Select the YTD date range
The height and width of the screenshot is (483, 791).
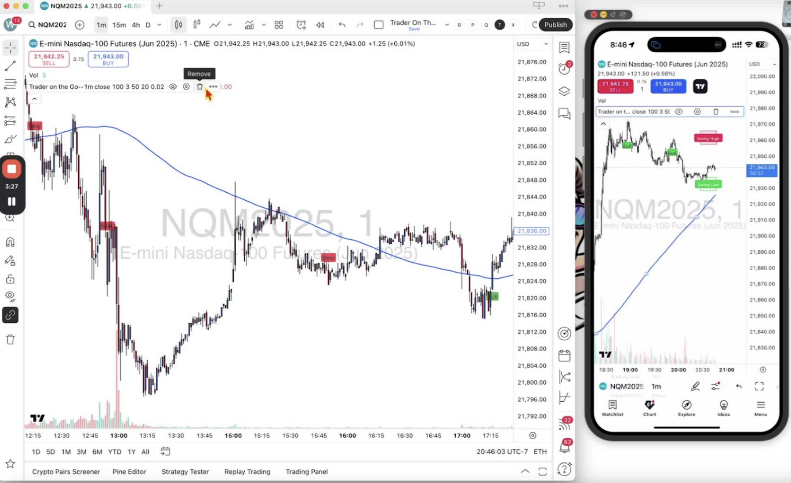(115, 451)
